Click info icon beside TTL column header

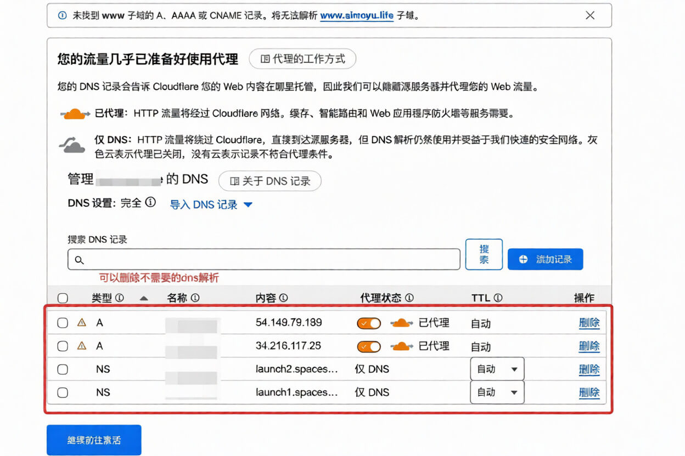498,298
